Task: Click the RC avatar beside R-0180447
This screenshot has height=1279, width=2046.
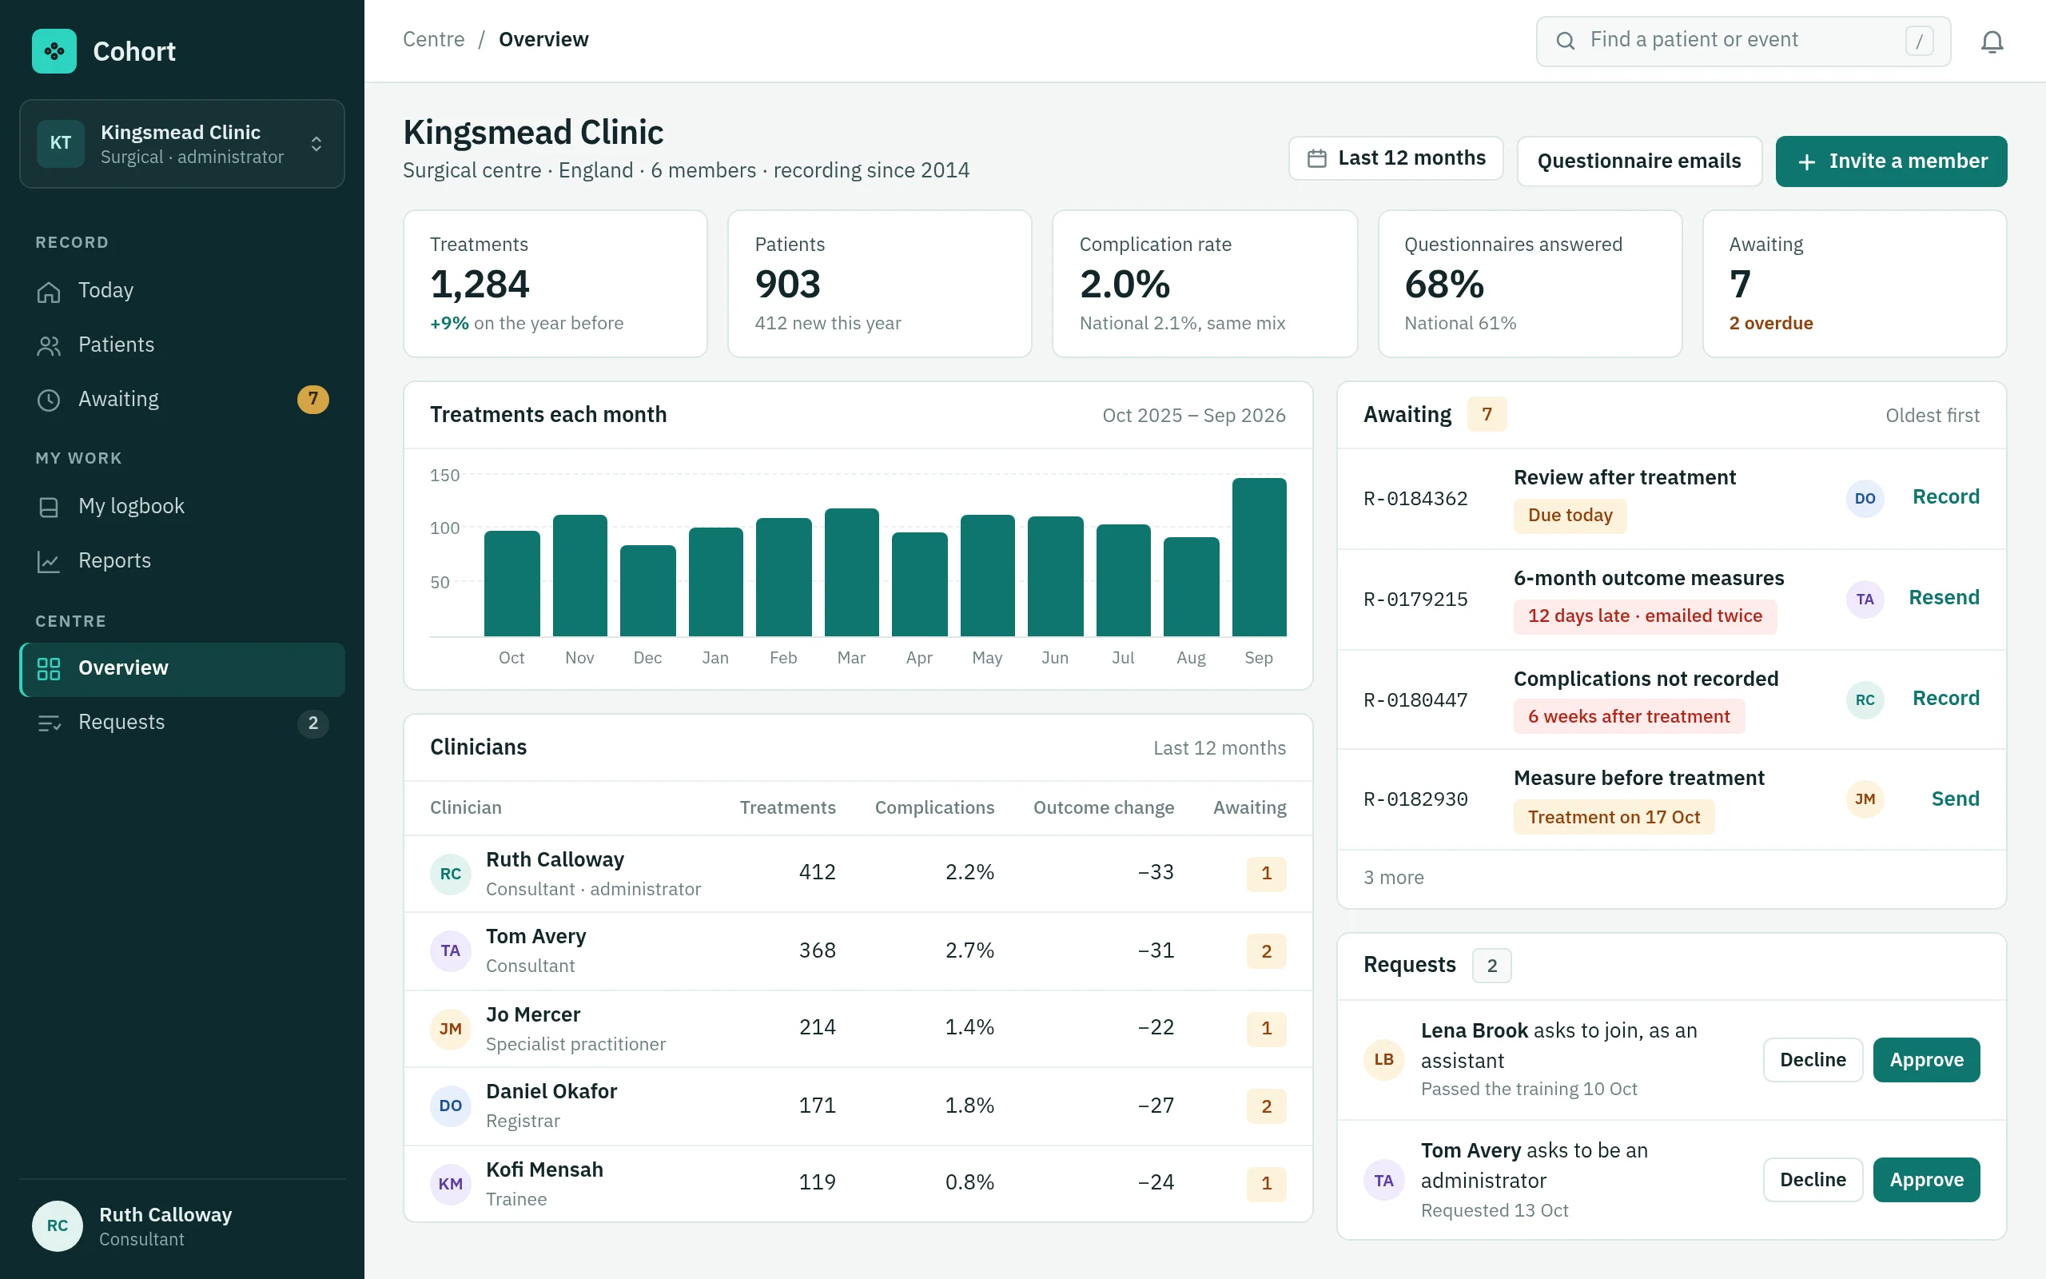Action: pos(1865,699)
